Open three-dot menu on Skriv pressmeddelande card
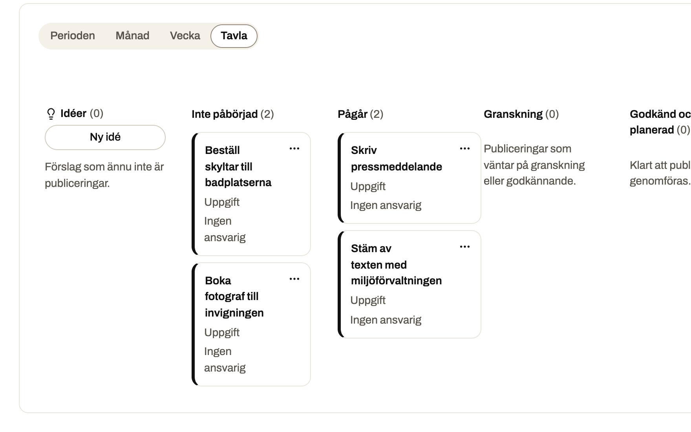 pos(465,148)
